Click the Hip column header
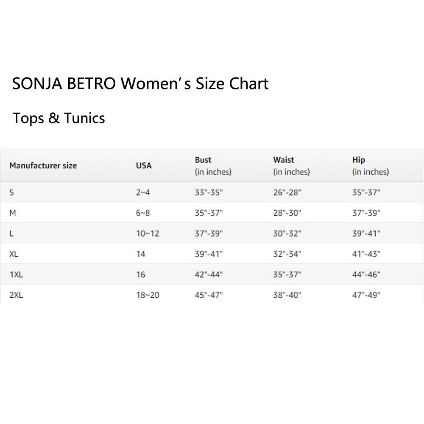This screenshot has height=424, width=424. [358, 160]
